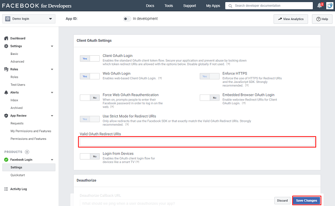The image size is (335, 206).
Task: Open the Dashboard page
Action: (18, 38)
